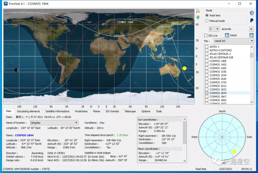Select COSMOS 1626 in satellite list

click(x=218, y=79)
